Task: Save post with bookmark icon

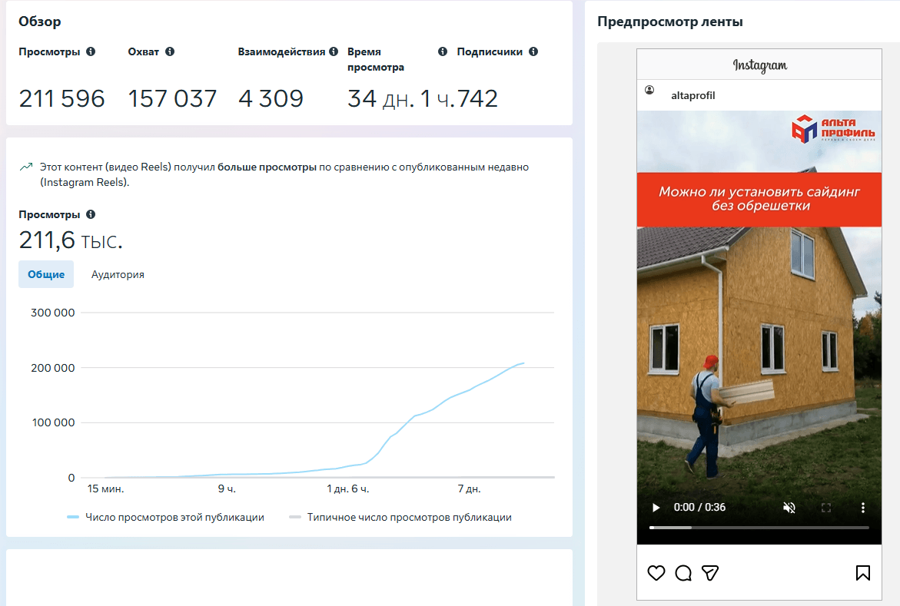Action: click(x=863, y=573)
